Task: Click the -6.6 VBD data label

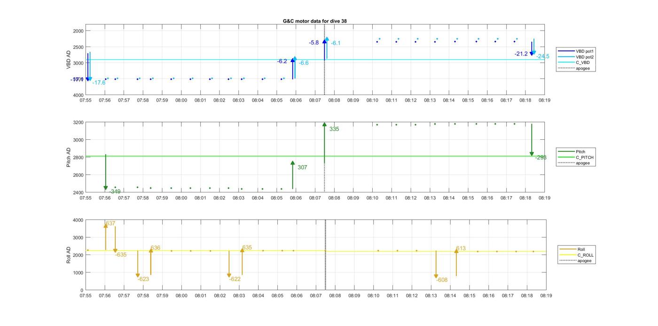Action: pyautogui.click(x=304, y=63)
